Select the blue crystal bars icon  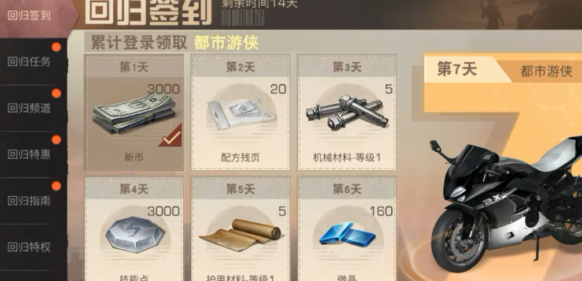click(347, 234)
